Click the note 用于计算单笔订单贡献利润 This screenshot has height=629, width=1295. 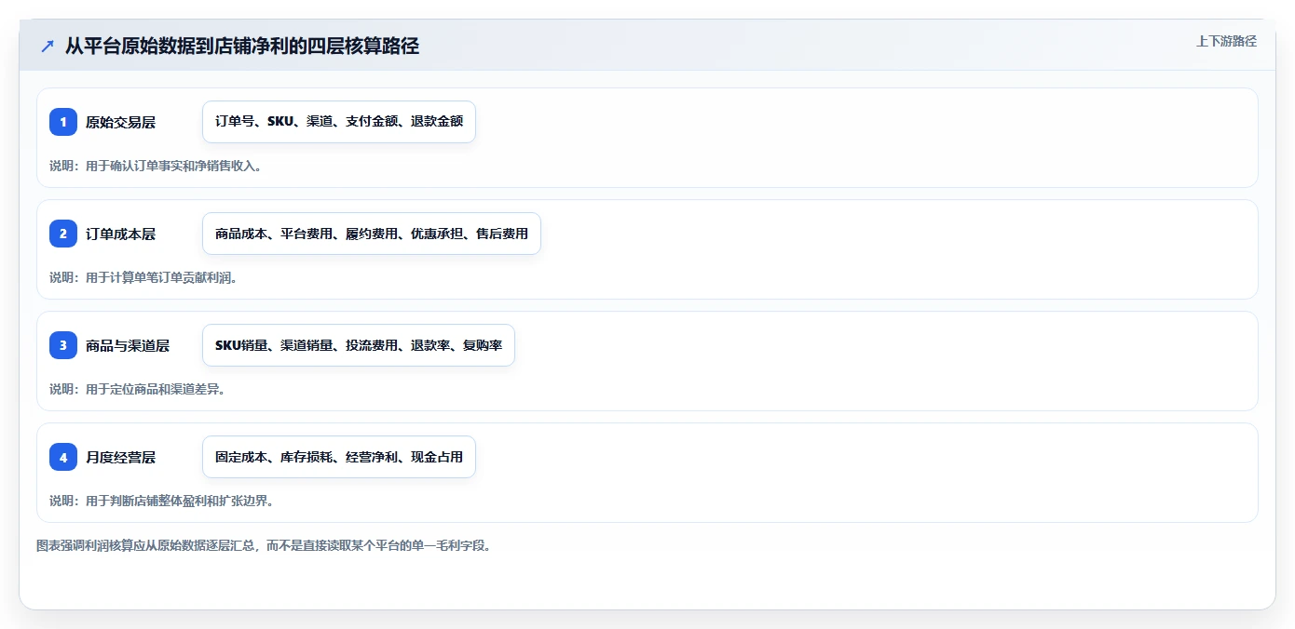tap(143, 277)
